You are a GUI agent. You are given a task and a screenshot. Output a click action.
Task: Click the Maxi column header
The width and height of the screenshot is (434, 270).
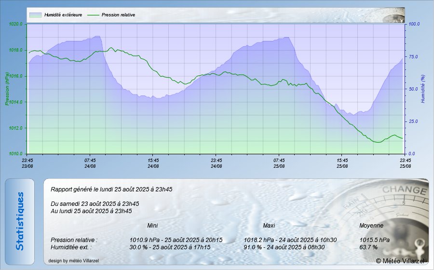(269, 226)
